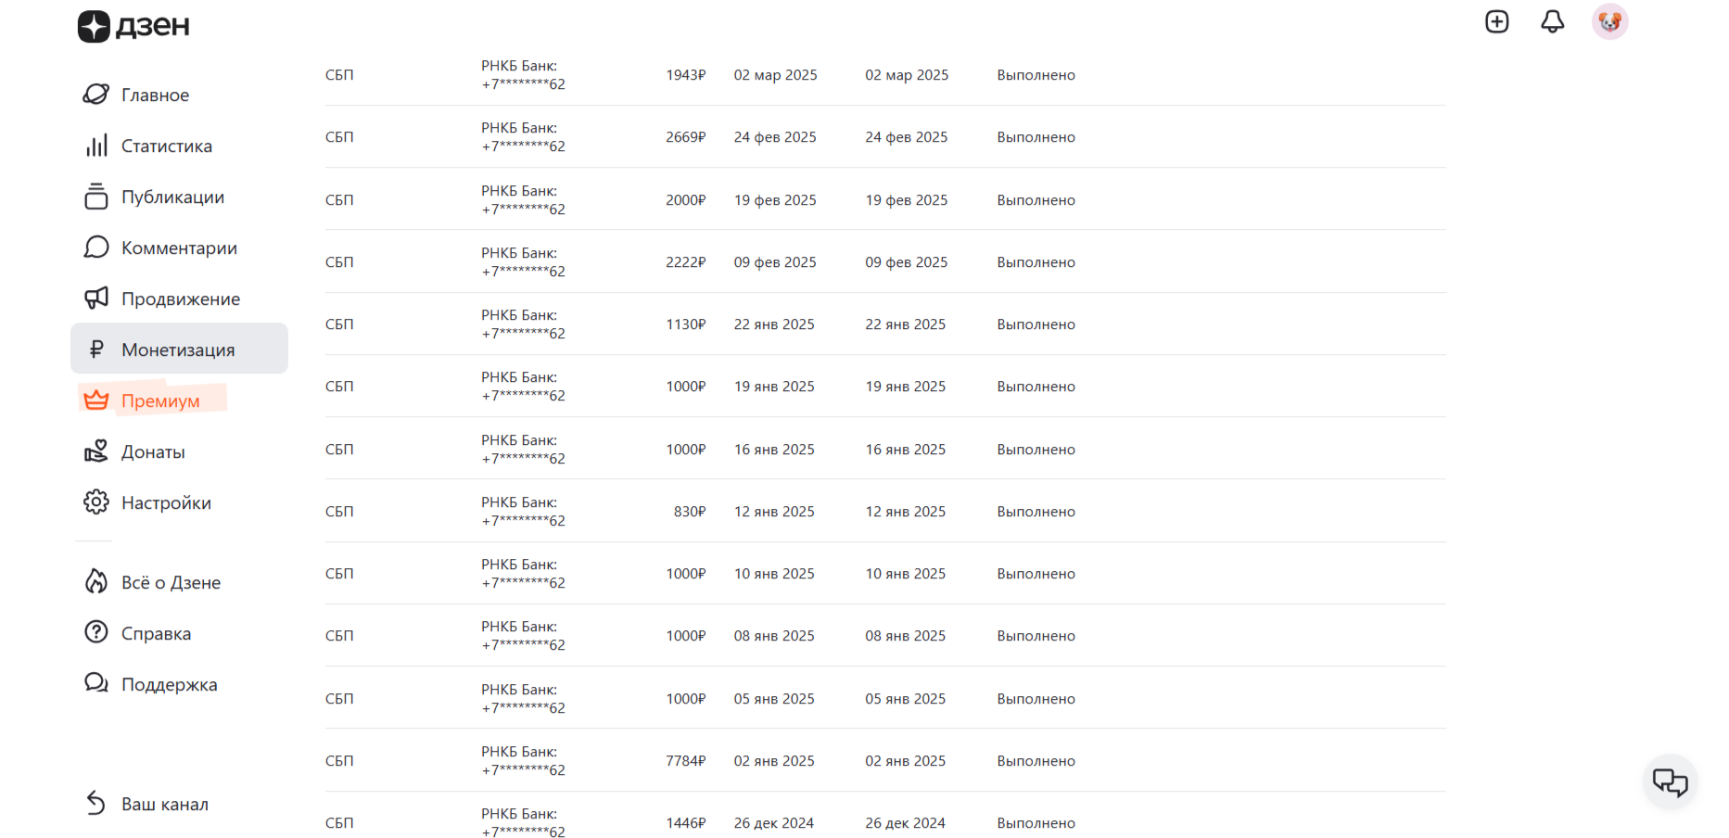This screenshot has width=1729, height=838.
Task: Click the Статистика bar chart icon
Action: (96, 146)
